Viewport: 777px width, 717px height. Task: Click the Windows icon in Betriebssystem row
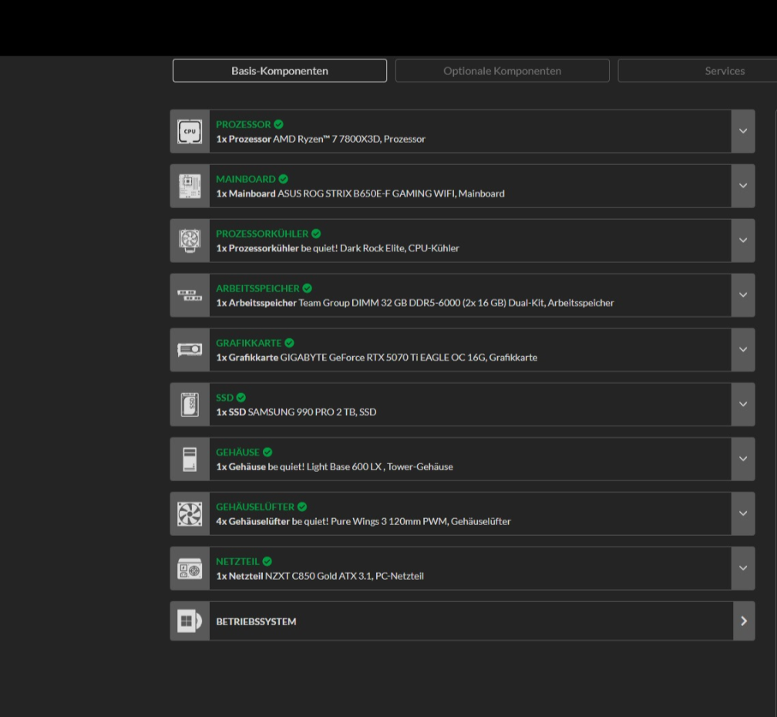coord(190,621)
